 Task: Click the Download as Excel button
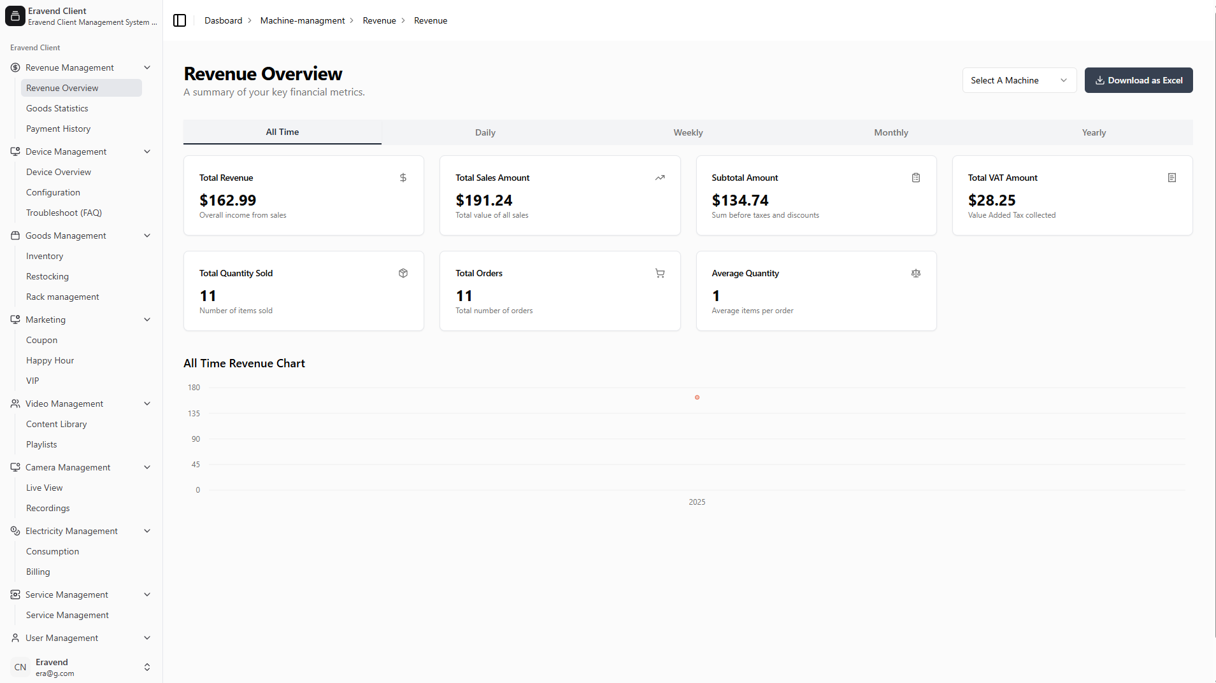click(1138, 80)
